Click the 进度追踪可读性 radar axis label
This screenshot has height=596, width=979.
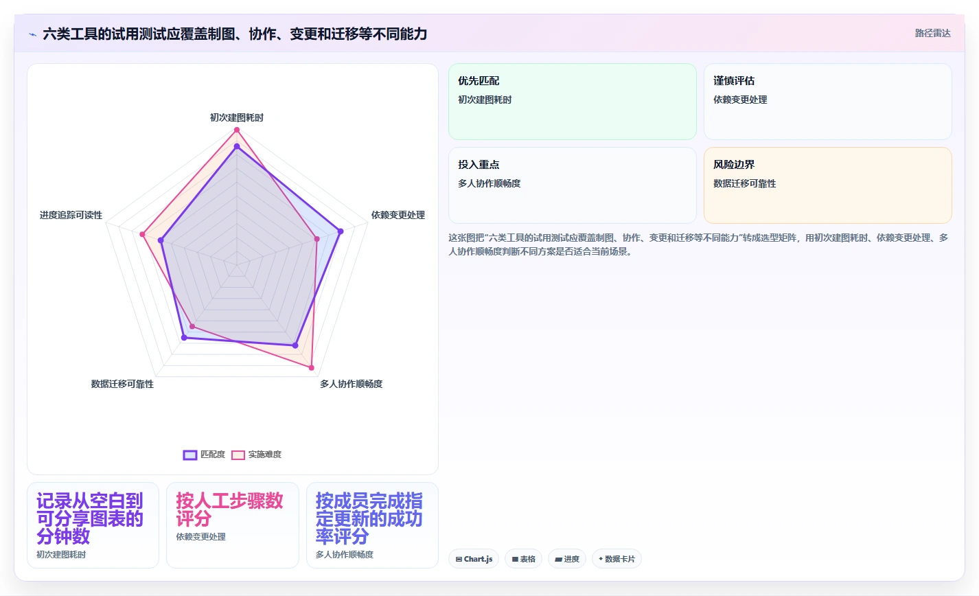point(71,215)
